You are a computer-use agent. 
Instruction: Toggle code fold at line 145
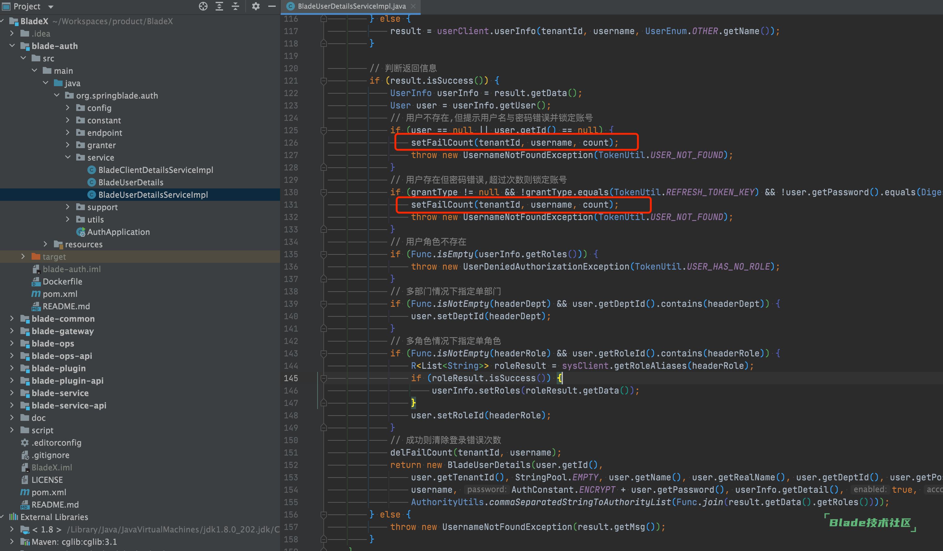324,378
